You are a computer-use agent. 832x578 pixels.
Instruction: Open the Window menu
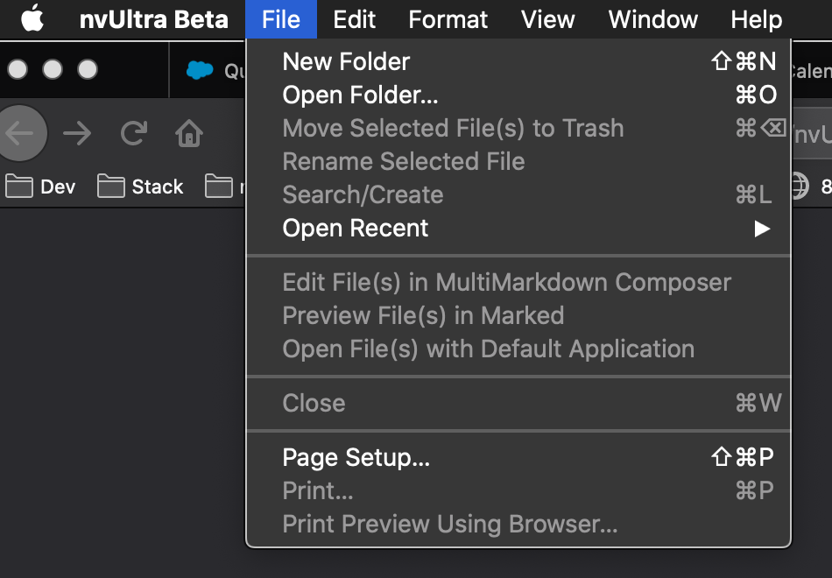pyautogui.click(x=653, y=19)
